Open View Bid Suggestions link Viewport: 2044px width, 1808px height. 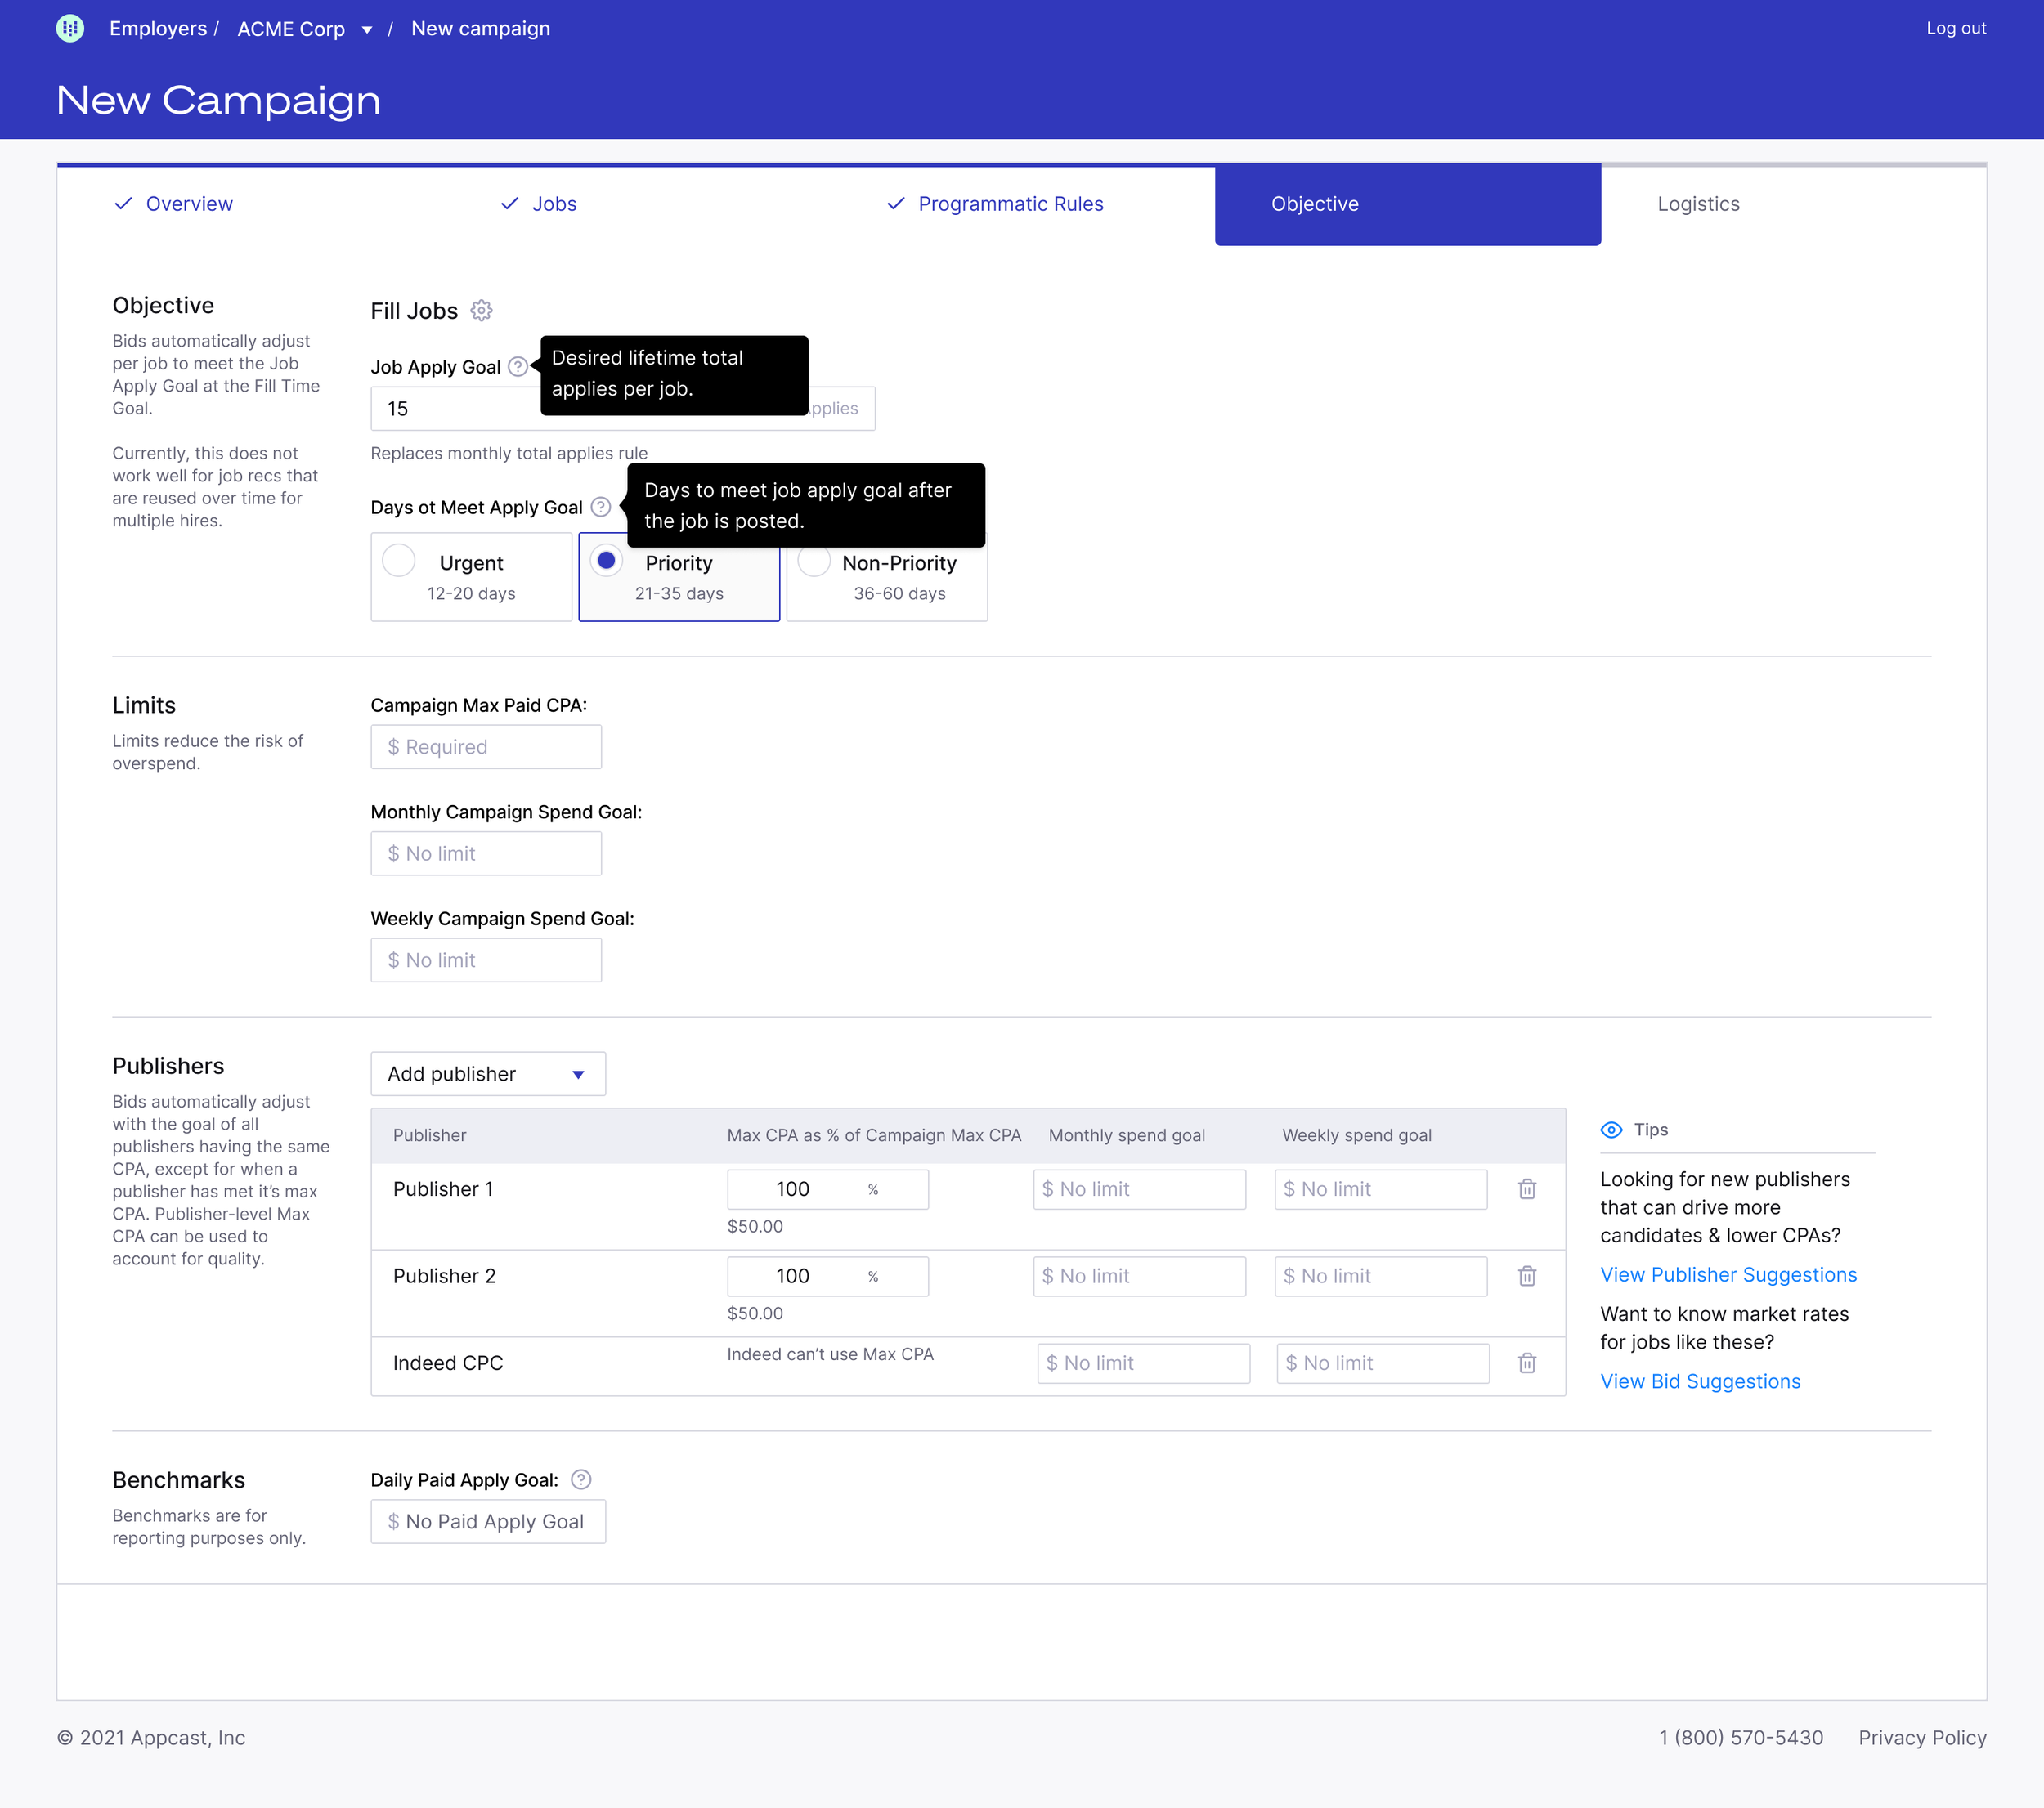coord(1699,1381)
